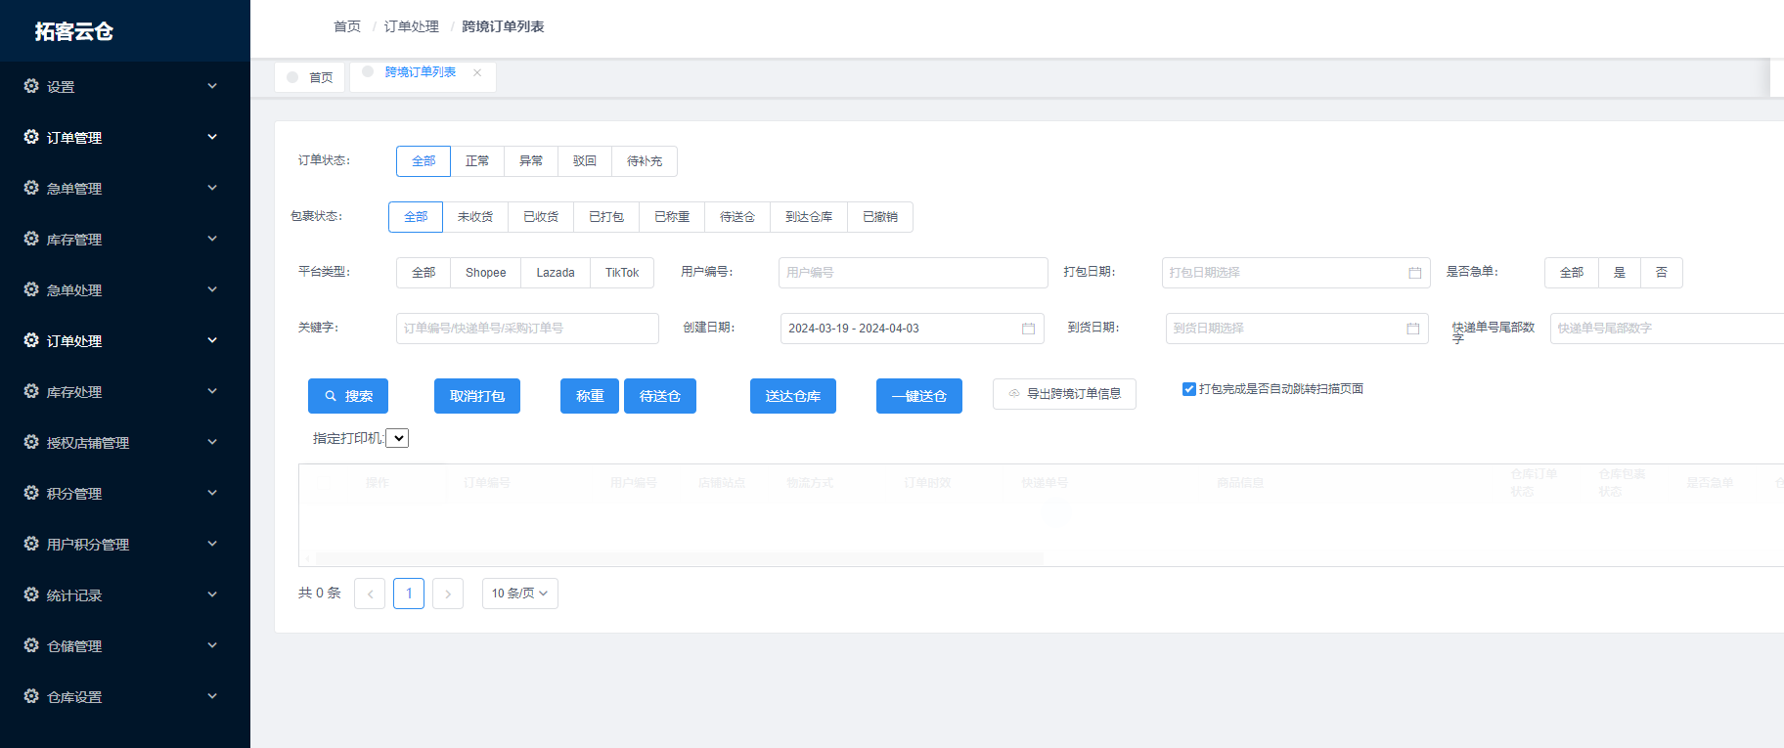Click the gear icon next to 仓库设置
The width and height of the screenshot is (1784, 748).
pyautogui.click(x=31, y=696)
